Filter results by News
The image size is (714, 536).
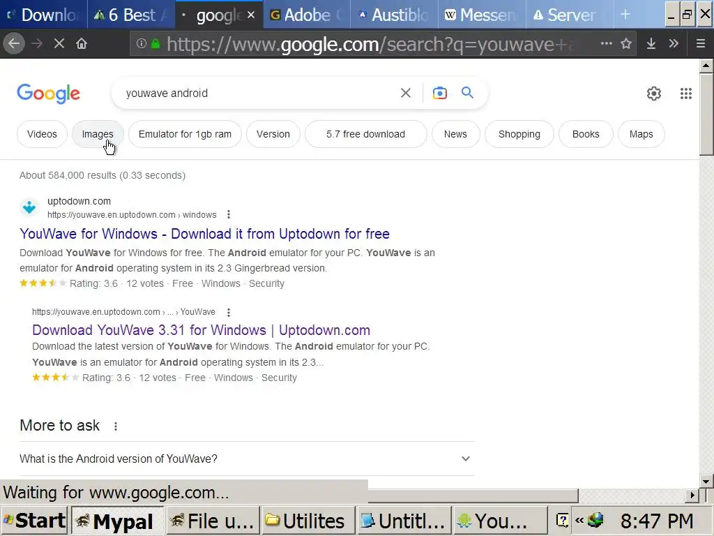click(x=455, y=134)
